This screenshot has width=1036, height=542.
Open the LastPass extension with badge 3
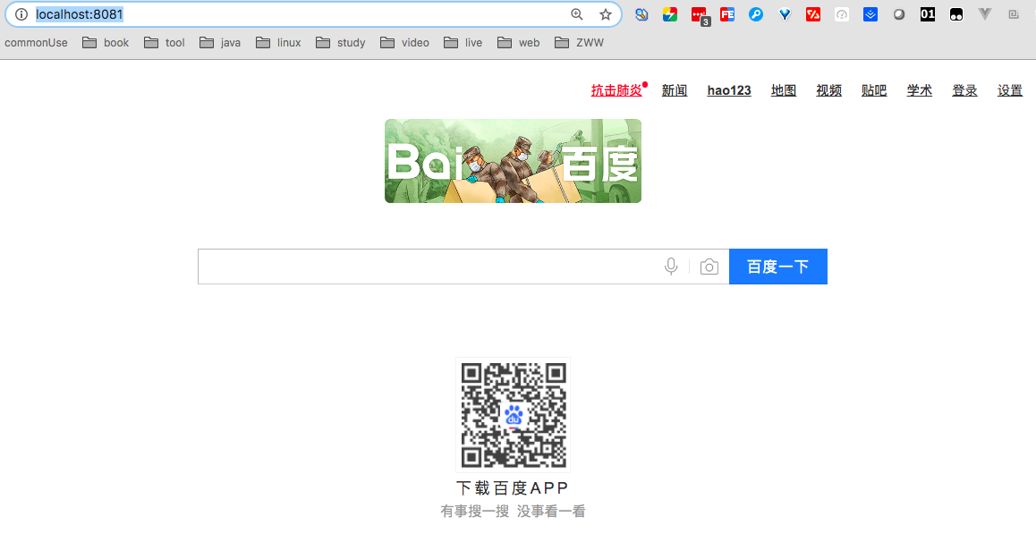(x=699, y=15)
